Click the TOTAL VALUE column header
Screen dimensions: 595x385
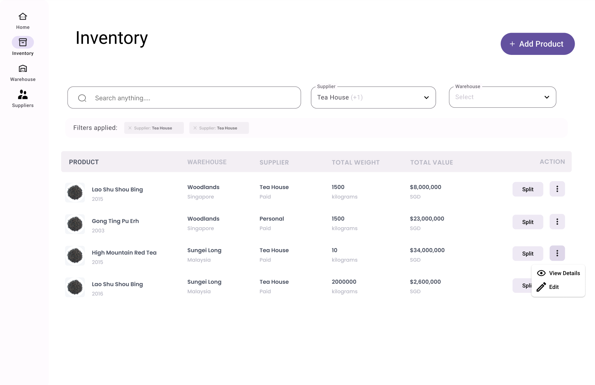coord(431,162)
